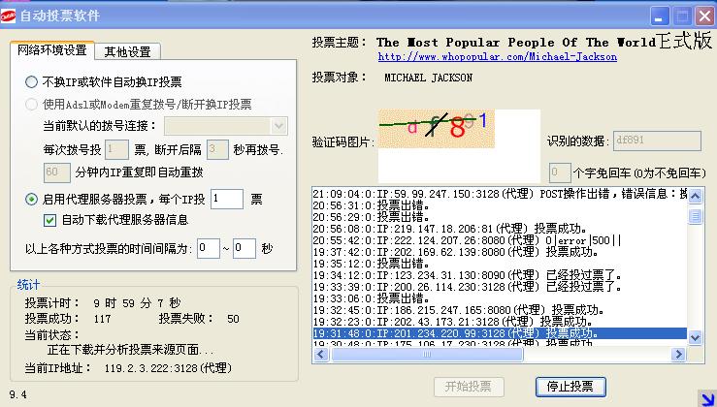Select highlighted log row 19:31:48 IP 201.234.220.99
Image resolution: width=717 pixels, height=407 pixels.
pos(500,333)
